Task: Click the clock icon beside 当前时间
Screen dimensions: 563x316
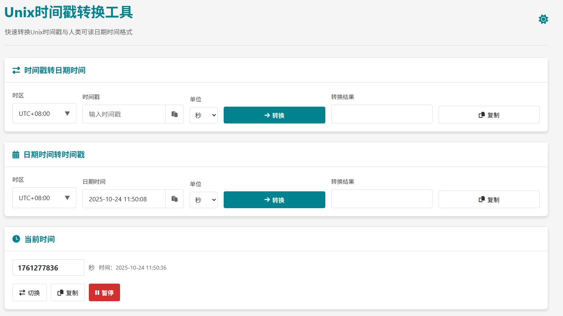Action: (x=16, y=239)
